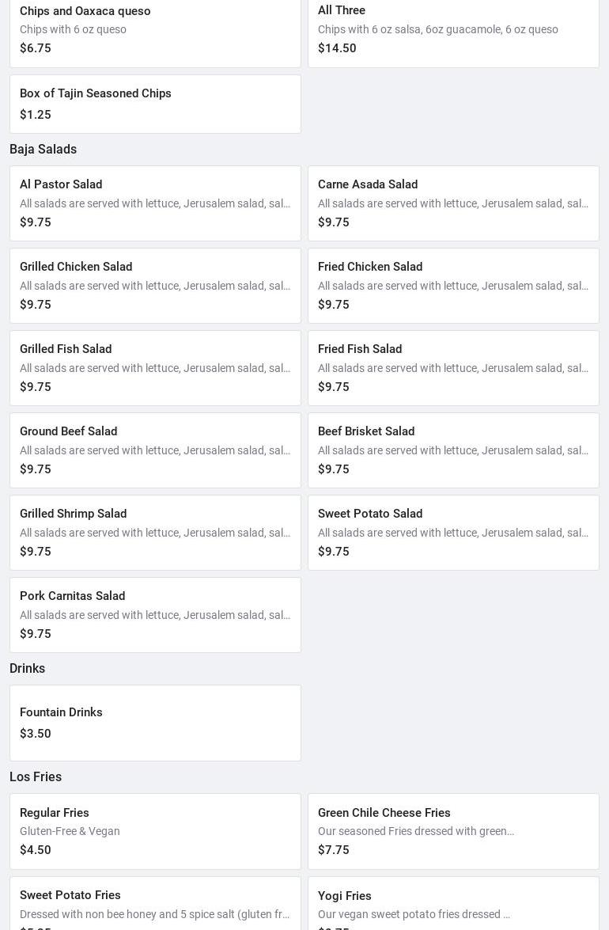Open the All Three chips combo

[453, 30]
